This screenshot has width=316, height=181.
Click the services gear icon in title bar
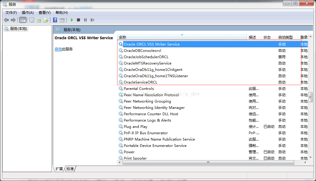click(x=5, y=4)
